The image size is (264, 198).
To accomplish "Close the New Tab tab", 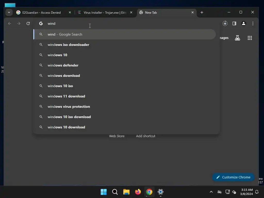I will click(x=192, y=12).
